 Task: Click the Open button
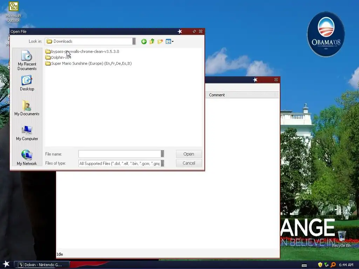(189, 154)
